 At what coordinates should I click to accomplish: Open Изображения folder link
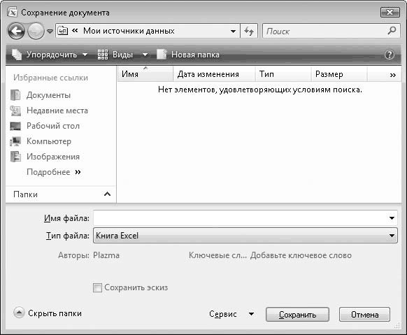[53, 157]
